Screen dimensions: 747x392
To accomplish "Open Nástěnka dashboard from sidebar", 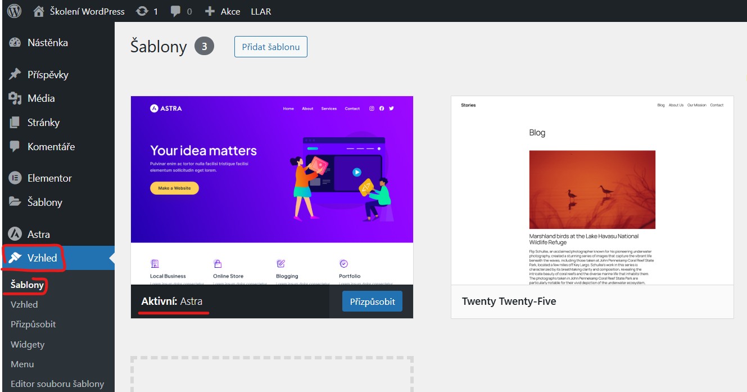I will (x=47, y=43).
